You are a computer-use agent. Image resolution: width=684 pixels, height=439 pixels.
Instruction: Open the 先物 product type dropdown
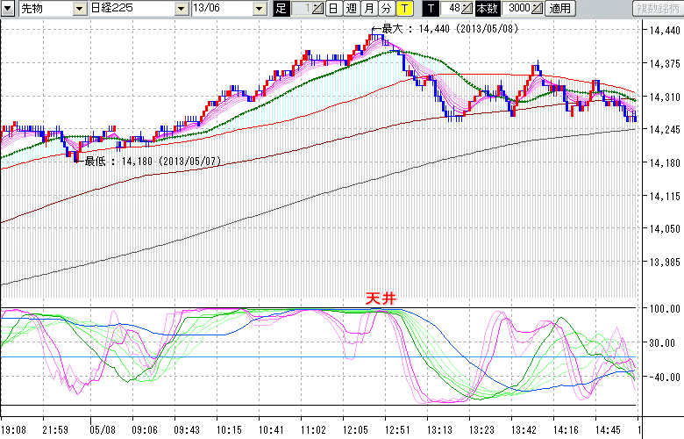(82, 9)
